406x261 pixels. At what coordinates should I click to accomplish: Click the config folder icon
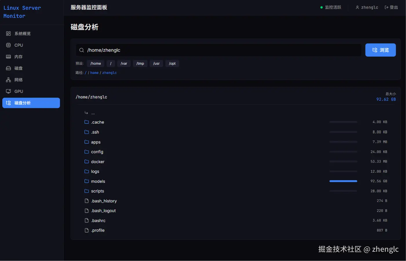point(87,152)
